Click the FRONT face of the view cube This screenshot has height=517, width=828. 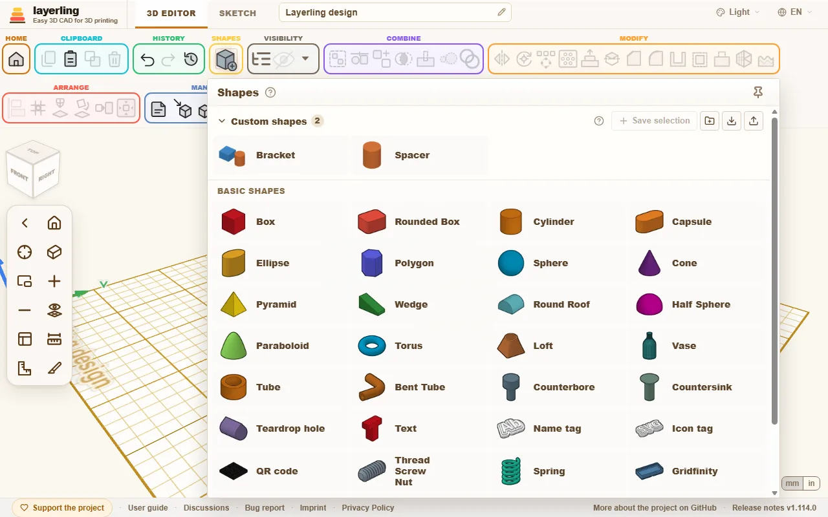(19, 174)
